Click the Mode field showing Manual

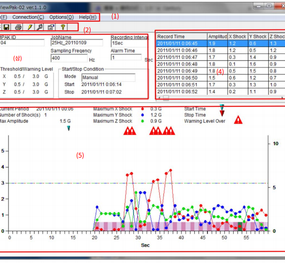pyautogui.click(x=108, y=77)
